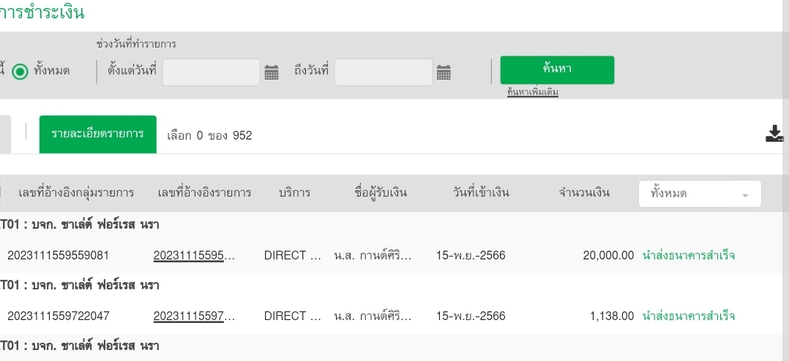The height and width of the screenshot is (361, 789).
Task: Open the ค้นหาเพิ่มเติม link
Action: pos(532,92)
